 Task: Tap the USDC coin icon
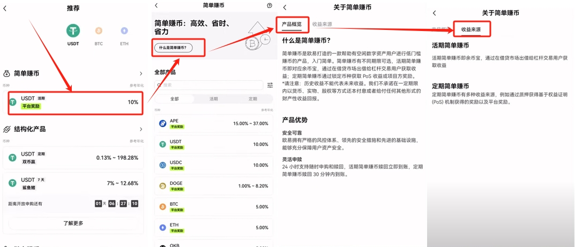(x=162, y=165)
